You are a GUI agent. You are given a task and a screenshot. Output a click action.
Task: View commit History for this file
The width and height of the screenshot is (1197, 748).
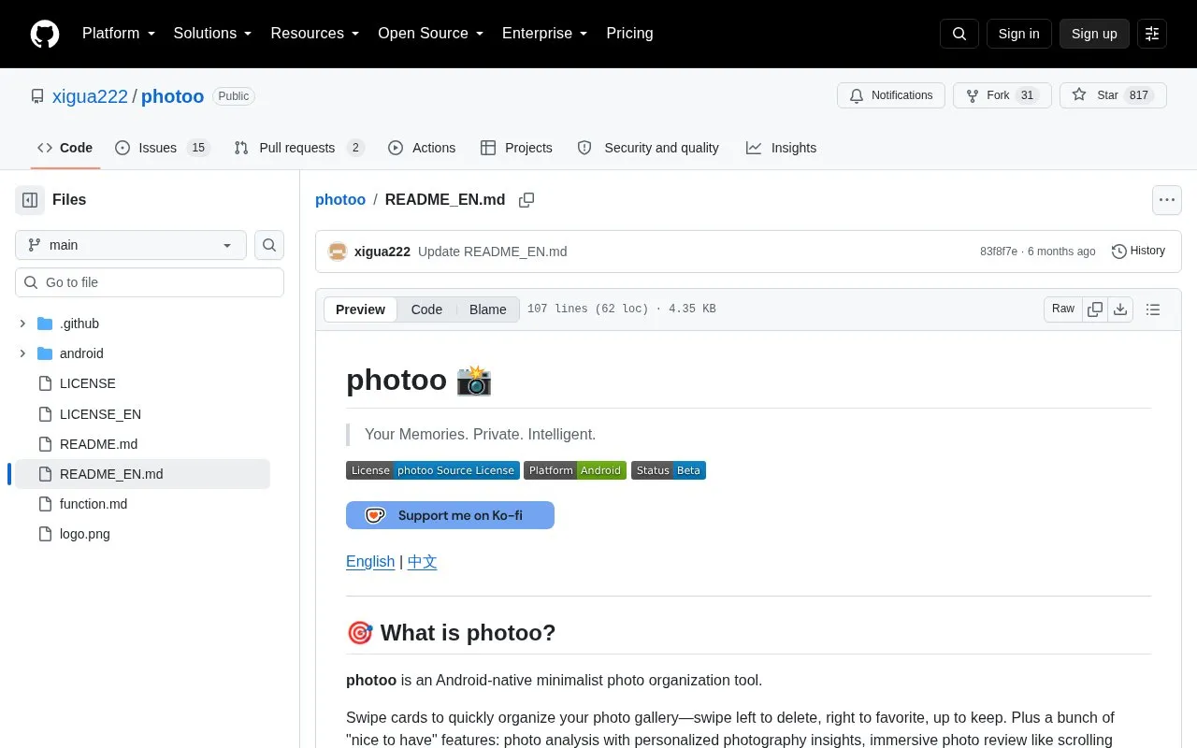coord(1138,252)
